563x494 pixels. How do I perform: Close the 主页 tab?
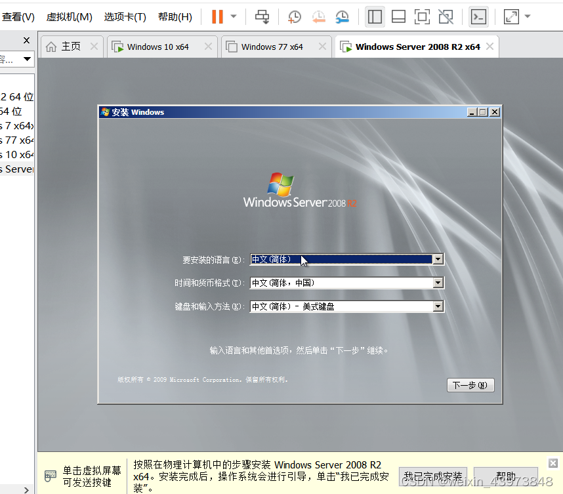pos(94,47)
